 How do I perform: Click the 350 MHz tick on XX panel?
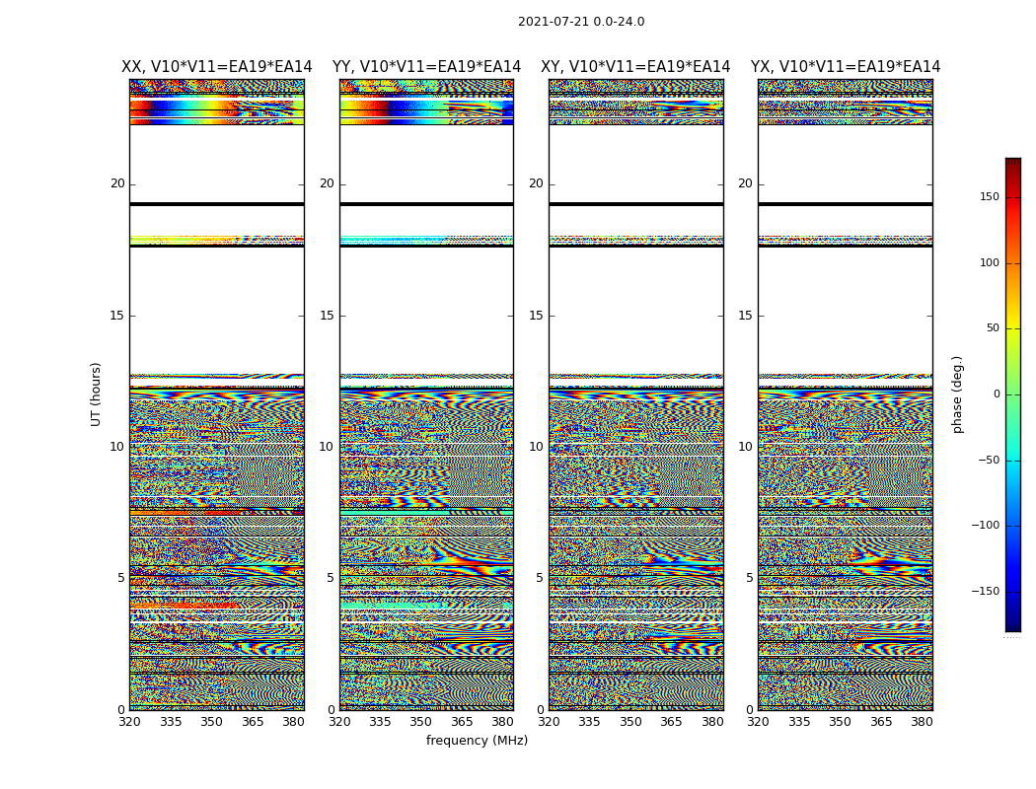point(211,722)
